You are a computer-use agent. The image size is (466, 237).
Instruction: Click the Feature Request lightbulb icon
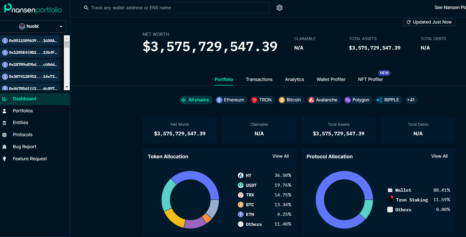click(4, 159)
